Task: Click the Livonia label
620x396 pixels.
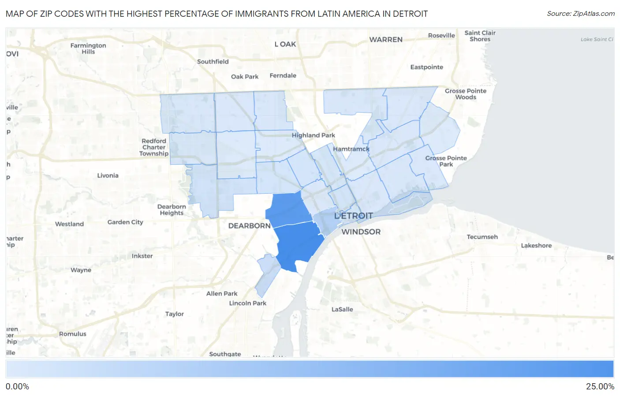Action: 108,175
